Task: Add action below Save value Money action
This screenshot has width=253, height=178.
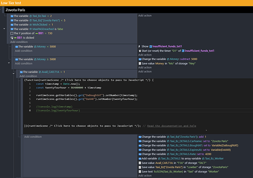Action: [x=145, y=67]
